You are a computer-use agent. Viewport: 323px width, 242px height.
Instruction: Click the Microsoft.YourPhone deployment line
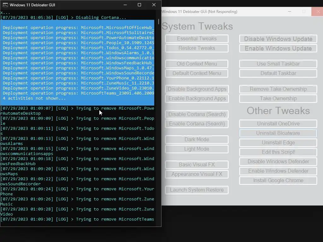coord(78,78)
